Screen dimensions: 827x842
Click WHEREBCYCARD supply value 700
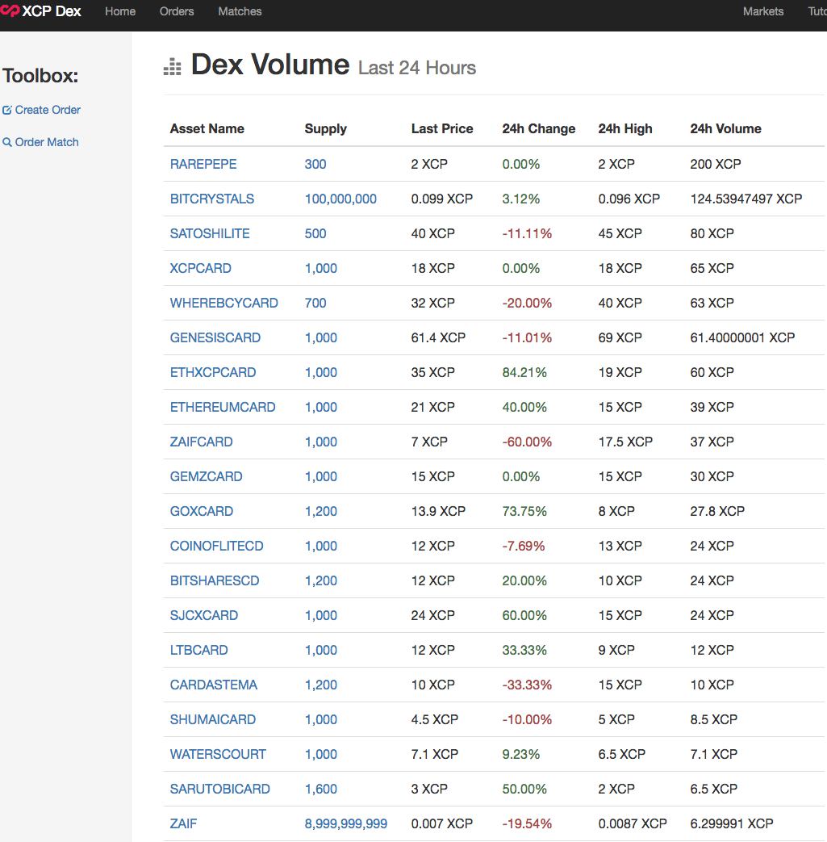tap(315, 304)
